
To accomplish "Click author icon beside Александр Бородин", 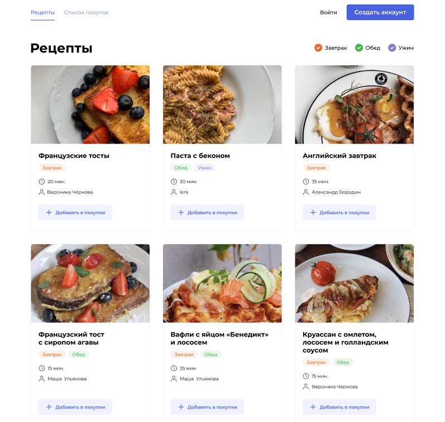I will coord(306,192).
